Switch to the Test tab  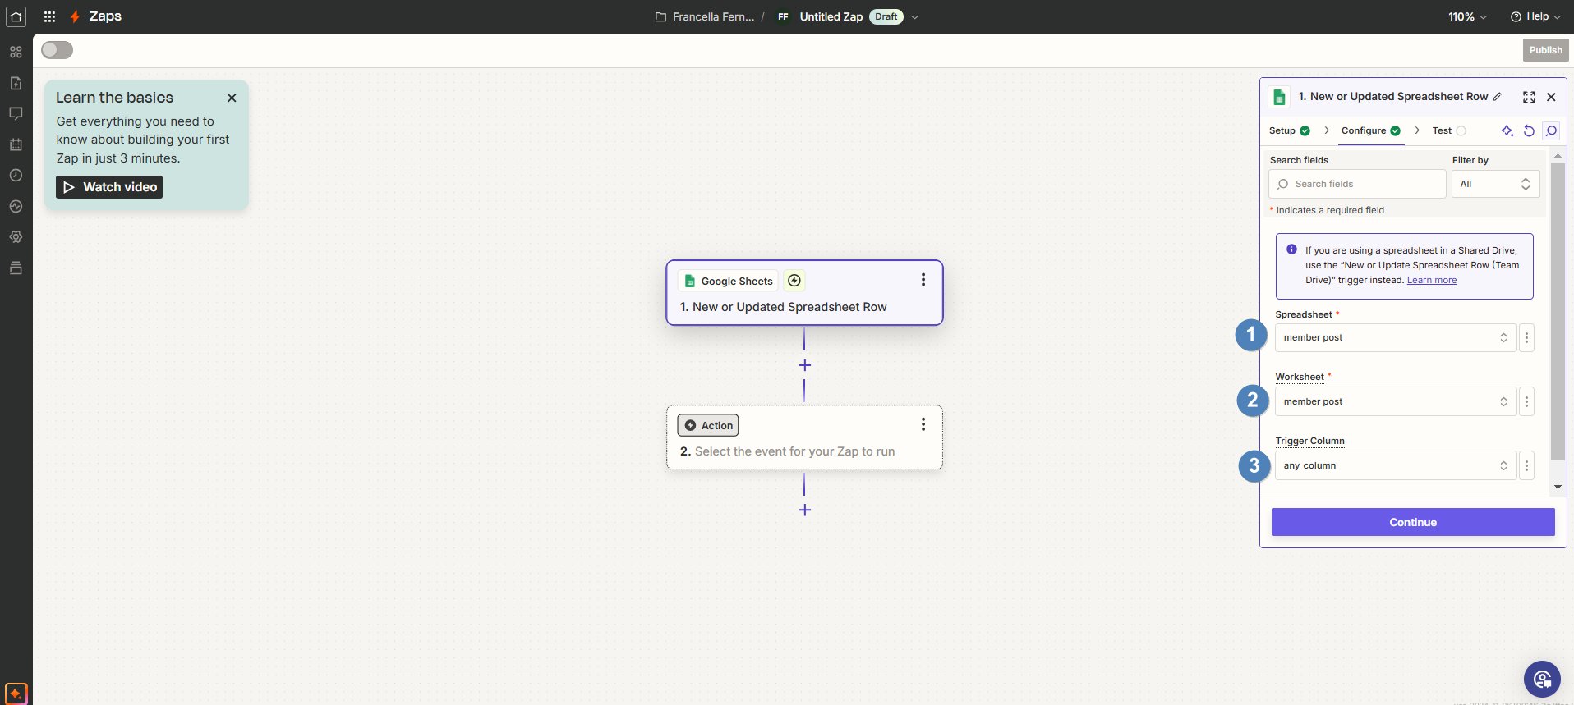(1448, 130)
